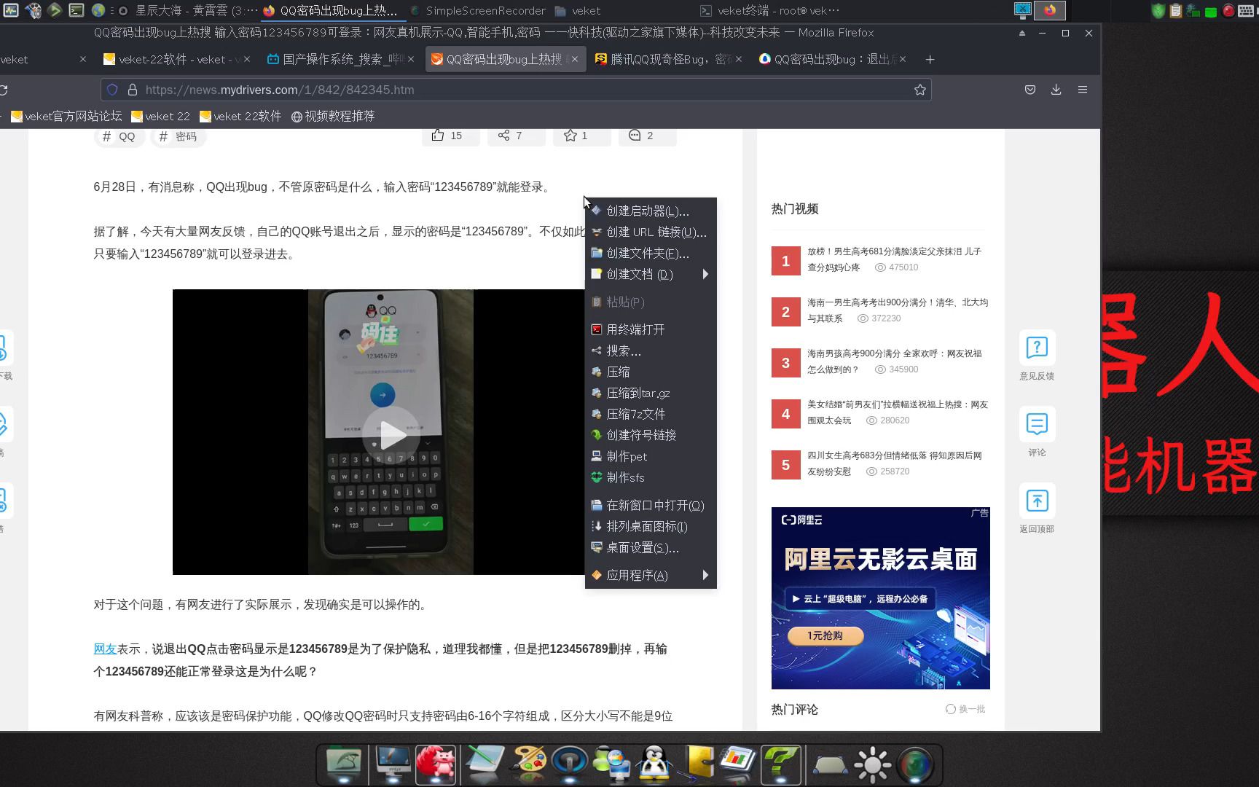Click the star favorite icon showing 1
This screenshot has height=787, width=1259.
coord(570,136)
